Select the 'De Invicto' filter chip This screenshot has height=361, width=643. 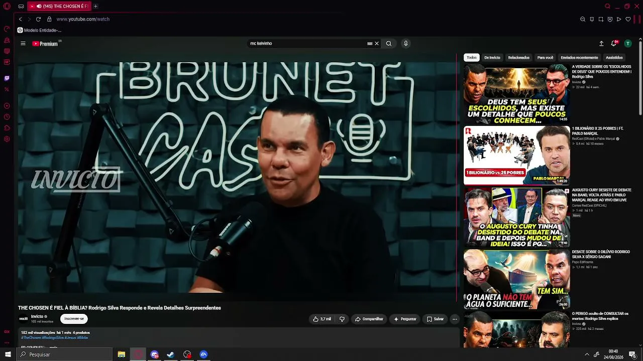click(492, 58)
